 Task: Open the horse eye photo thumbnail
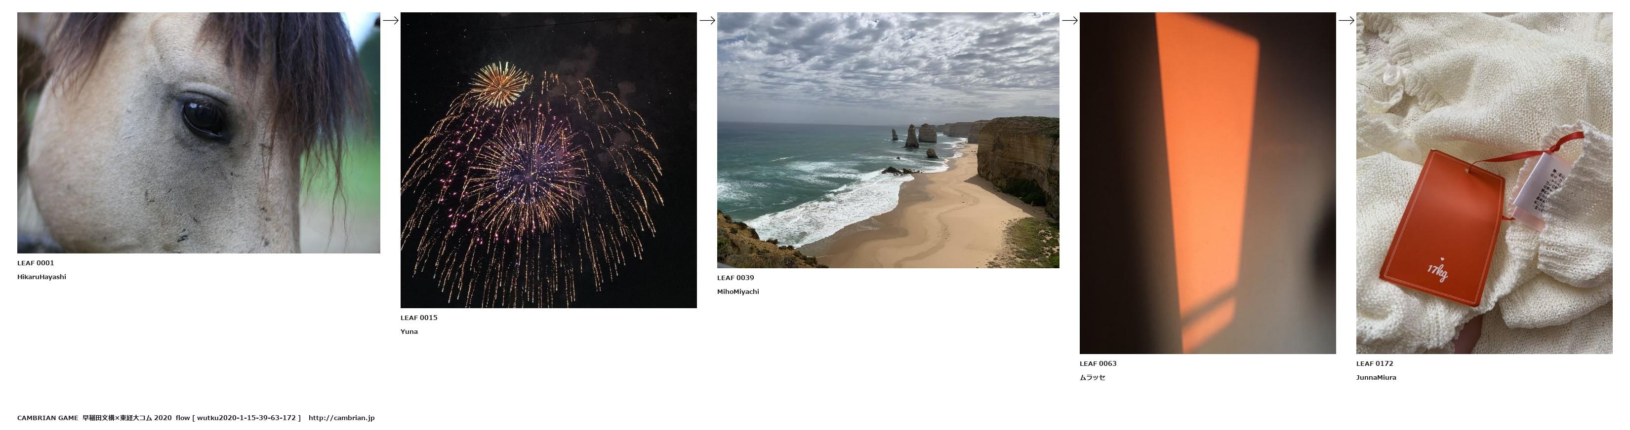pyautogui.click(x=199, y=133)
